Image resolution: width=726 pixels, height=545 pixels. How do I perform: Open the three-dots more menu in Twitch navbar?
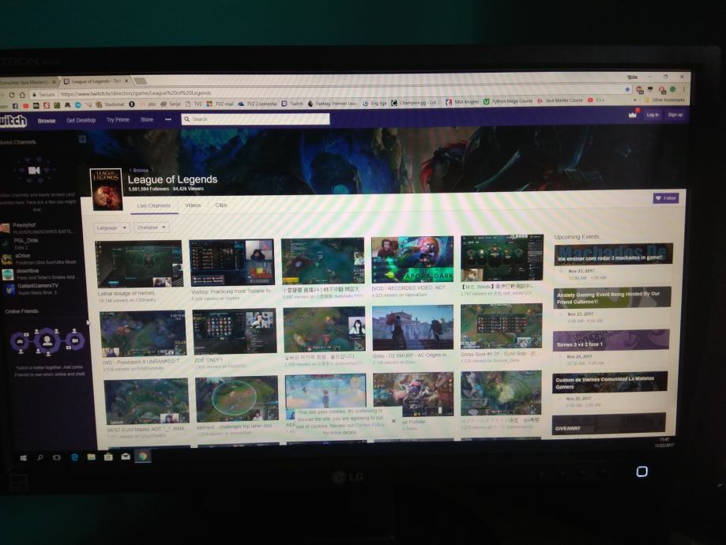click(168, 119)
